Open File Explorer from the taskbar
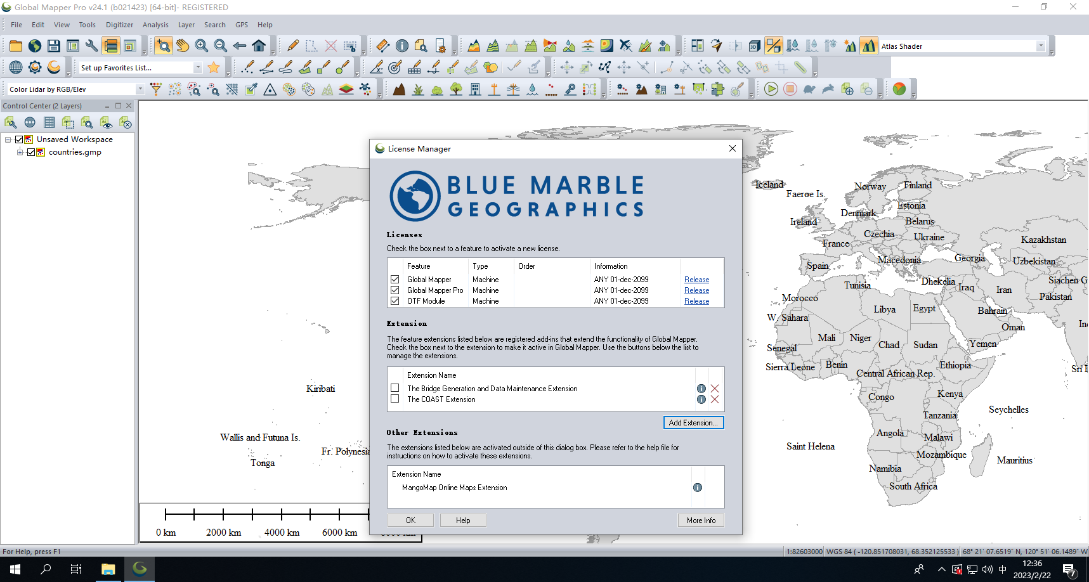The height and width of the screenshot is (582, 1089). coord(108,569)
